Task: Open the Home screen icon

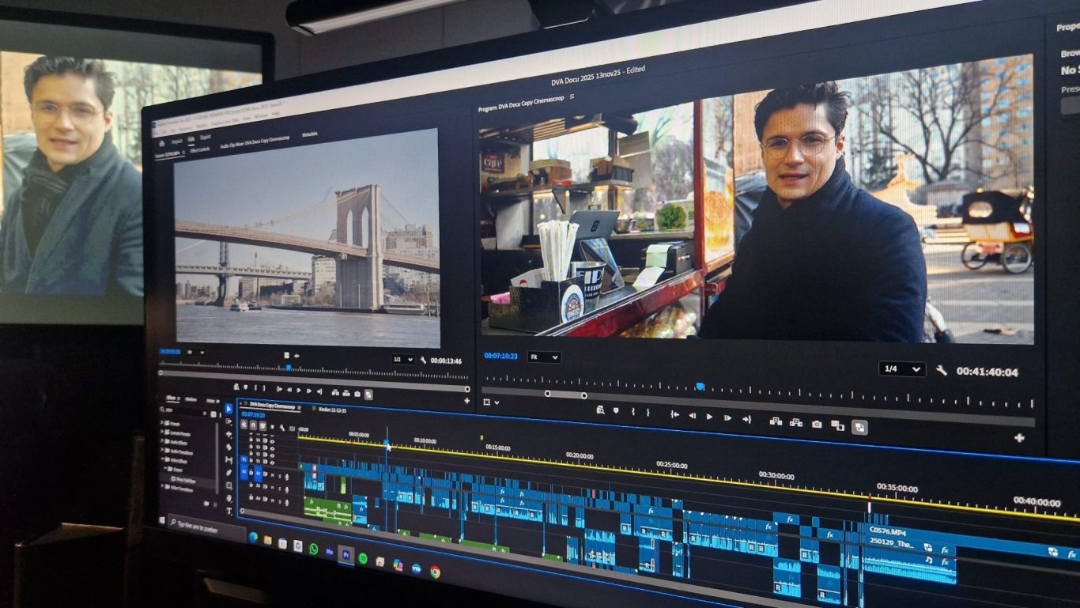Action: coord(161,143)
